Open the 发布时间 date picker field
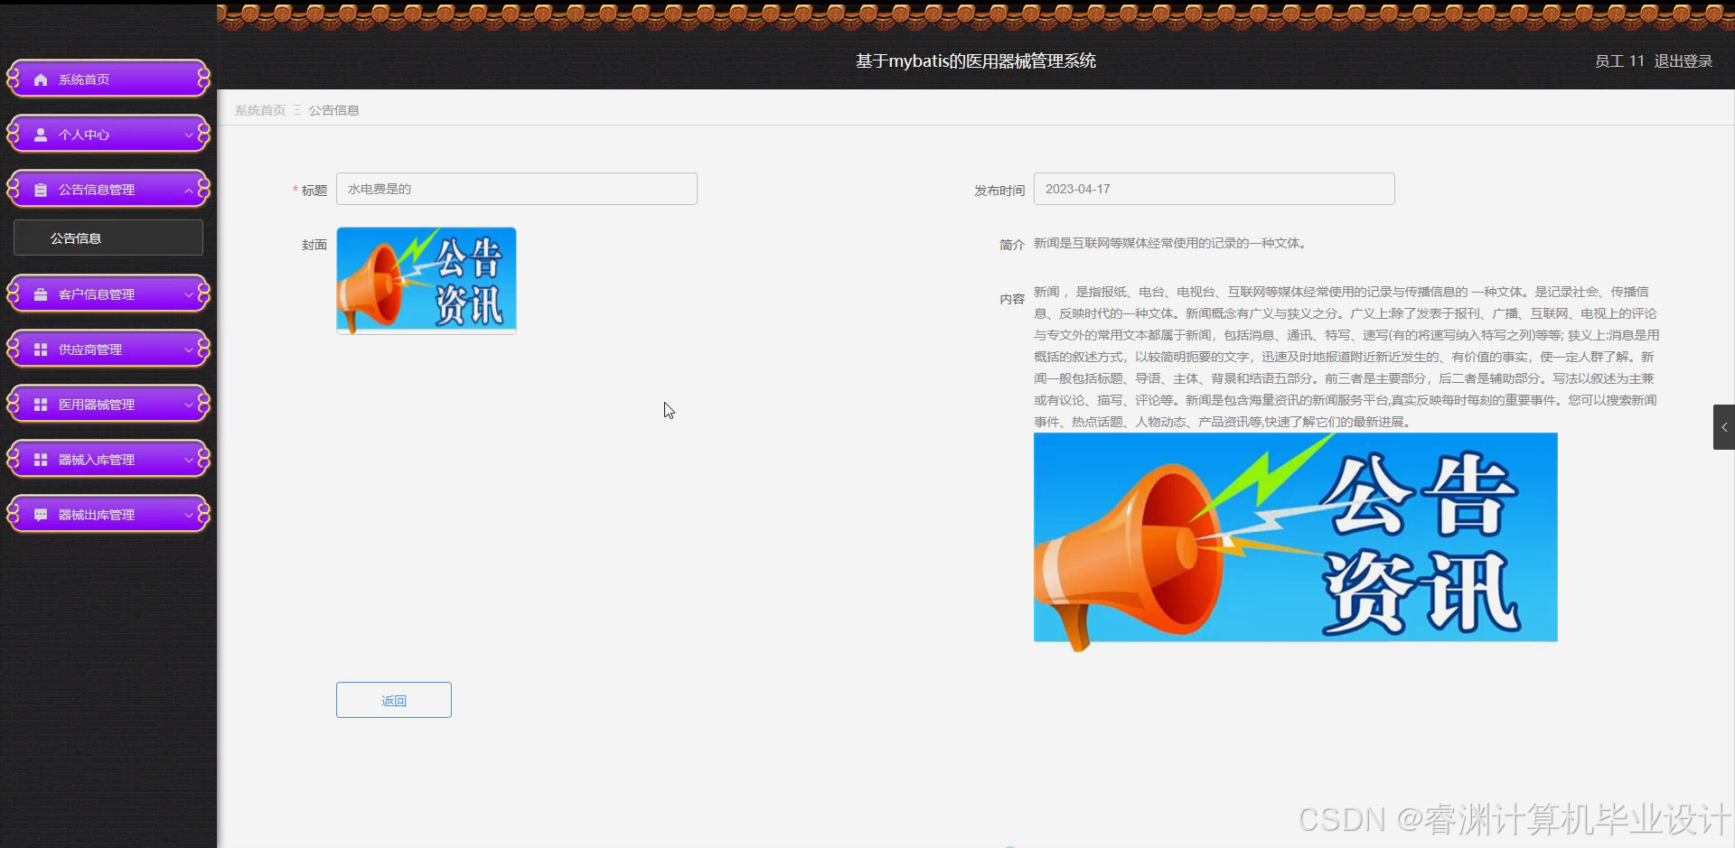1735x848 pixels. 1214,189
